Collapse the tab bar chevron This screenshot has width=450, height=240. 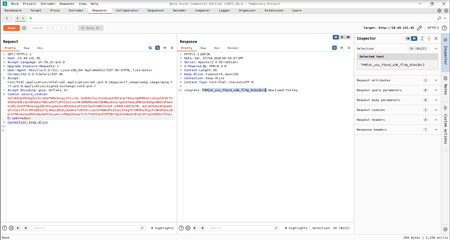(445, 18)
